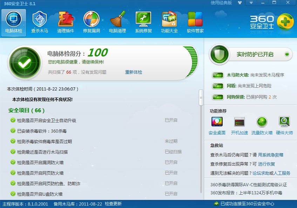Click the skin change shirt icon

tap(240, 3)
